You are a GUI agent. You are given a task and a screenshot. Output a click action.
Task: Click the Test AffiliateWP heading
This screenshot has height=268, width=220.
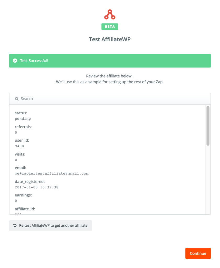[x=110, y=39]
